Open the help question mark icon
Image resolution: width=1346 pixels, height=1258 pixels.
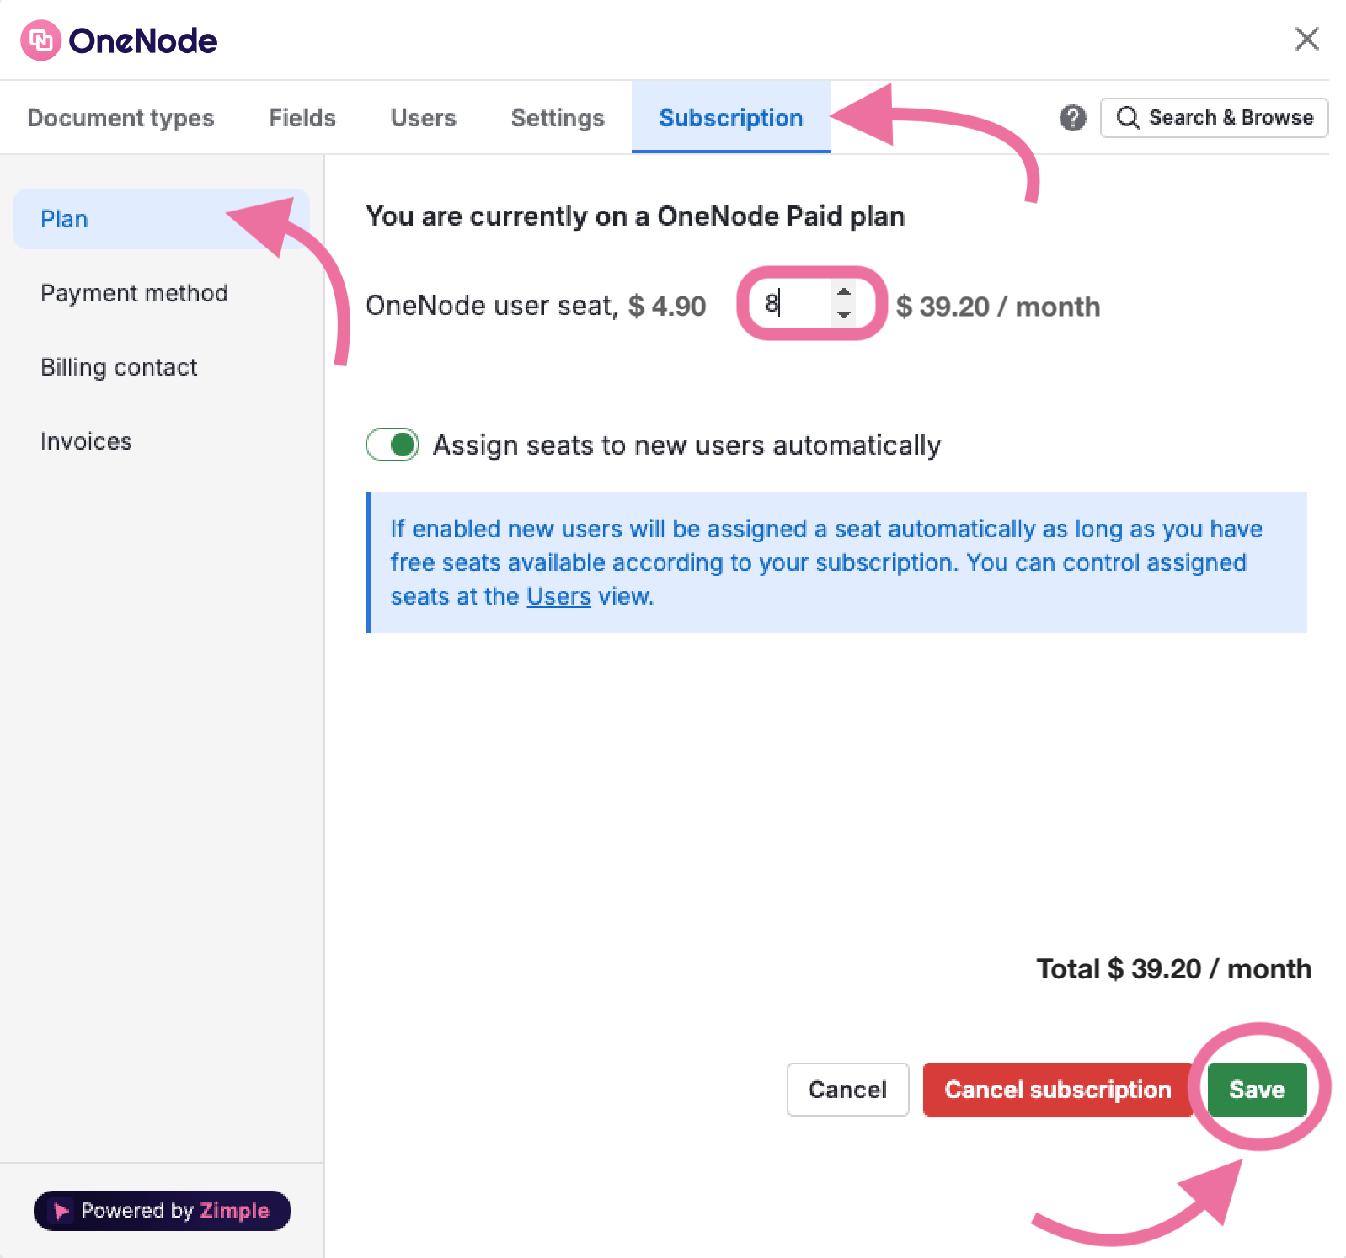[1072, 118]
